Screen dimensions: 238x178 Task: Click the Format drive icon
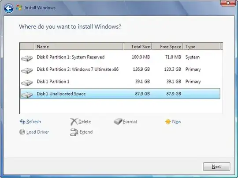pos(118,122)
